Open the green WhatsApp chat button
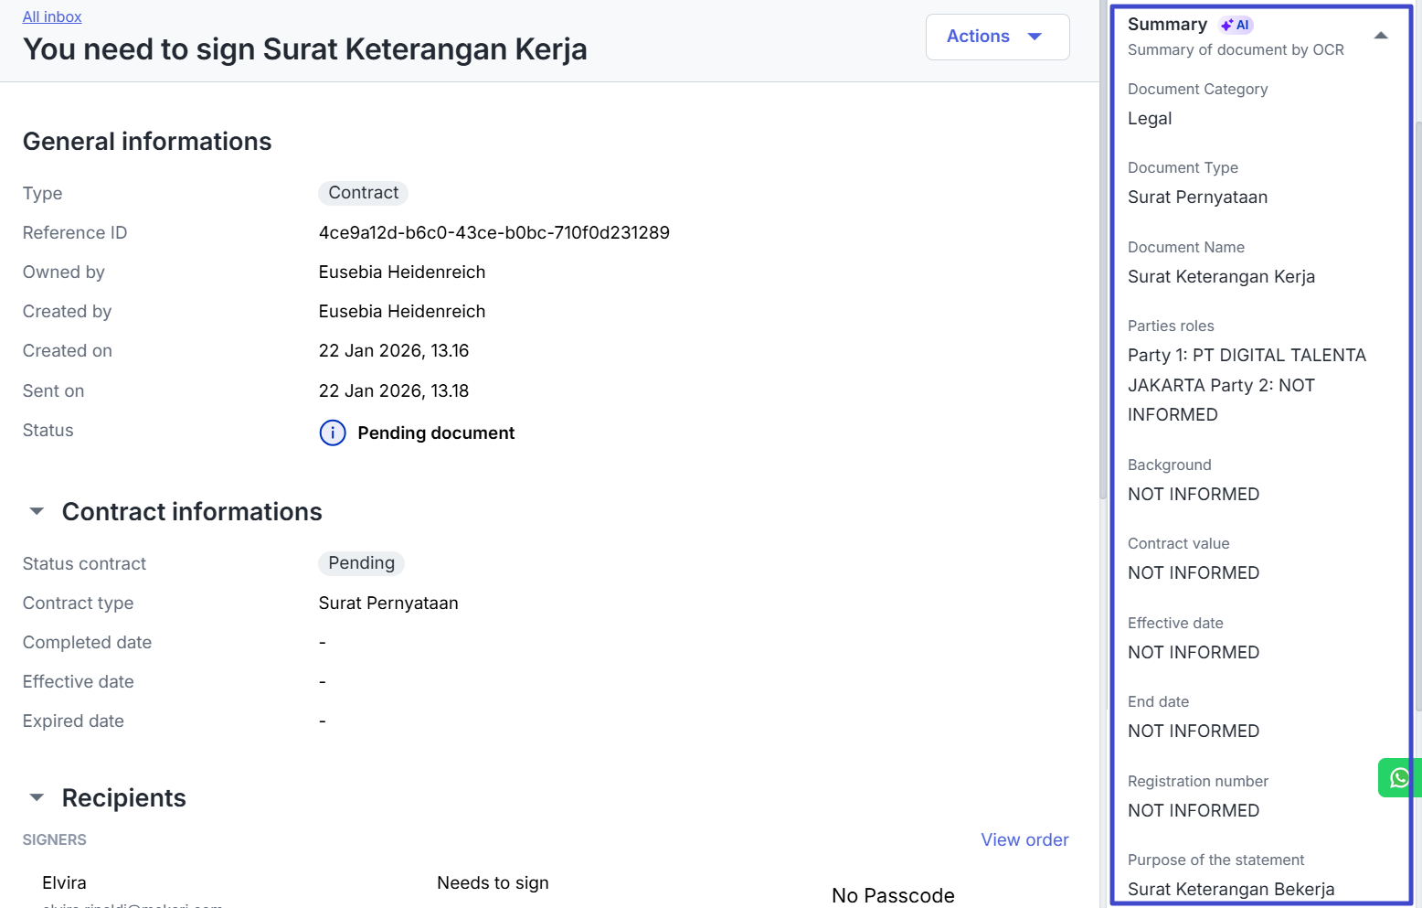This screenshot has height=908, width=1422. pos(1399,778)
